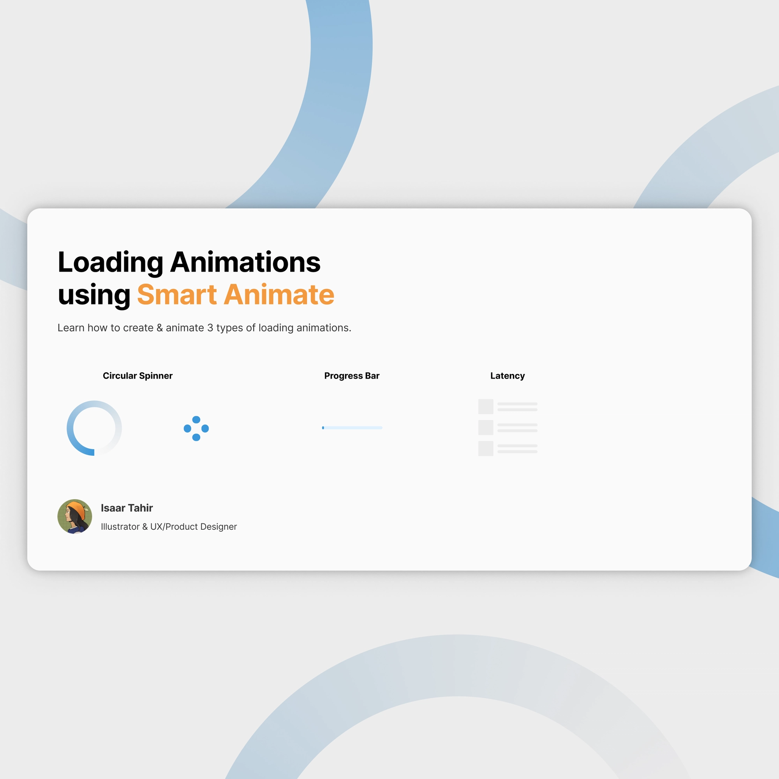This screenshot has height=779, width=779.
Task: Select the Progress Bar label
Action: tap(352, 376)
